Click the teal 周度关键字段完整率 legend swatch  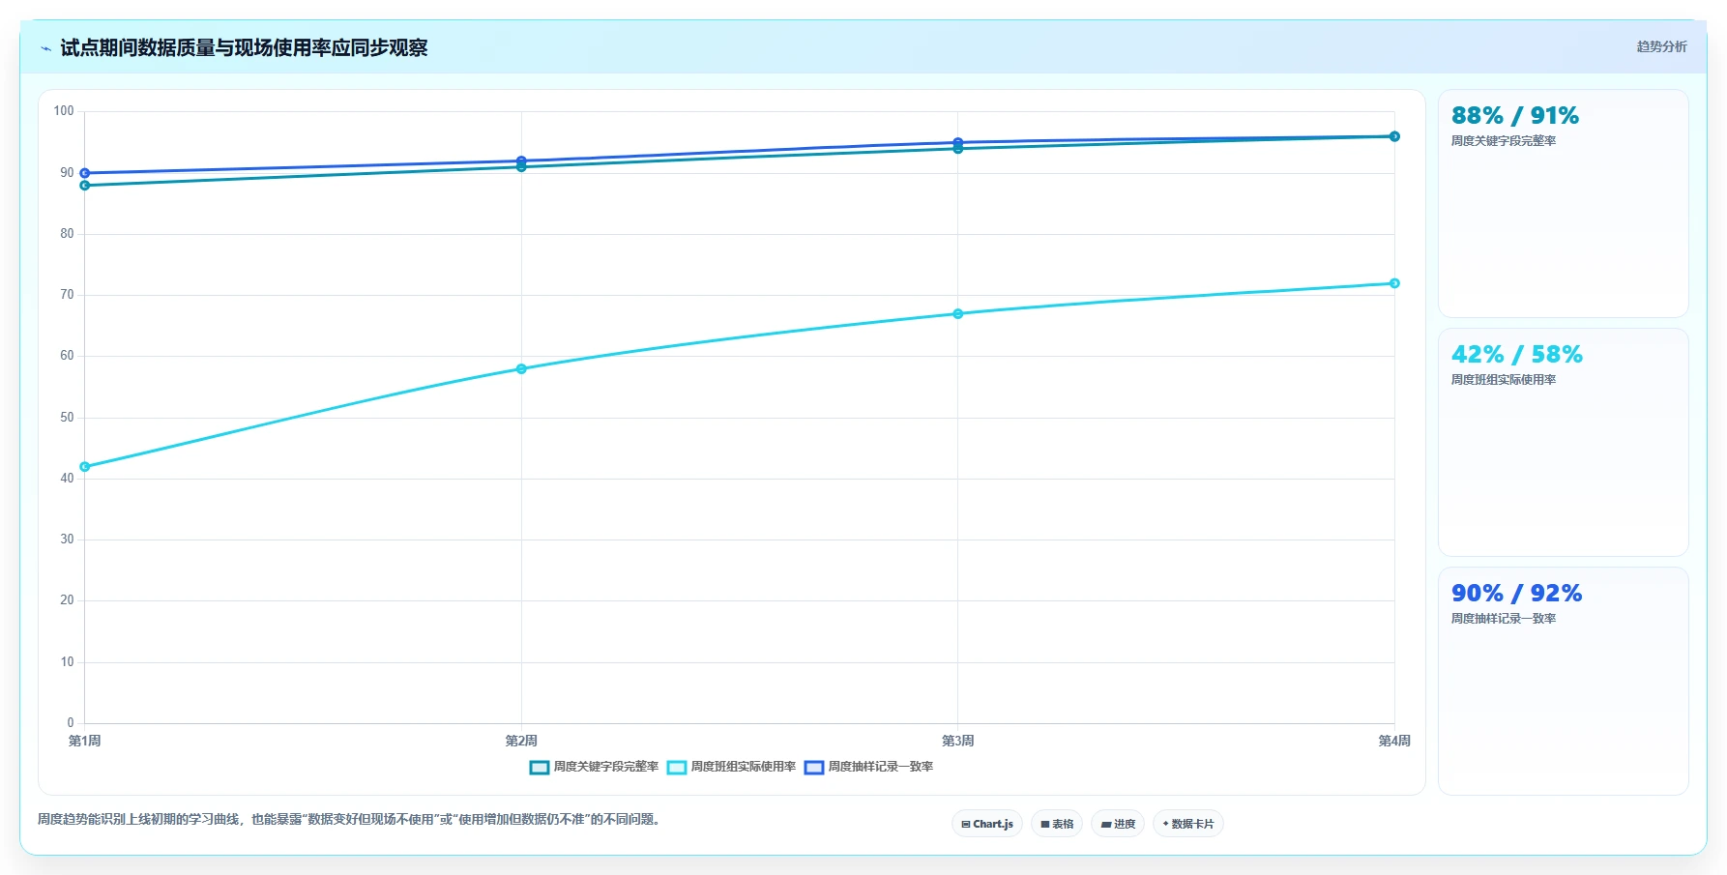tap(540, 768)
